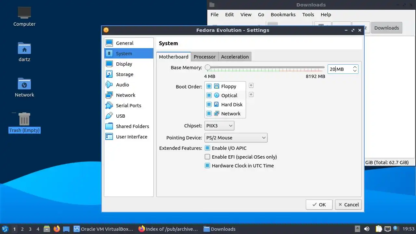The image size is (416, 234).
Task: Uncheck Network in boot order
Action: (209, 114)
